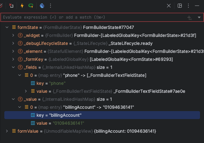
Task: Click the layout settings icon at top right
Action: [x=180, y=6]
